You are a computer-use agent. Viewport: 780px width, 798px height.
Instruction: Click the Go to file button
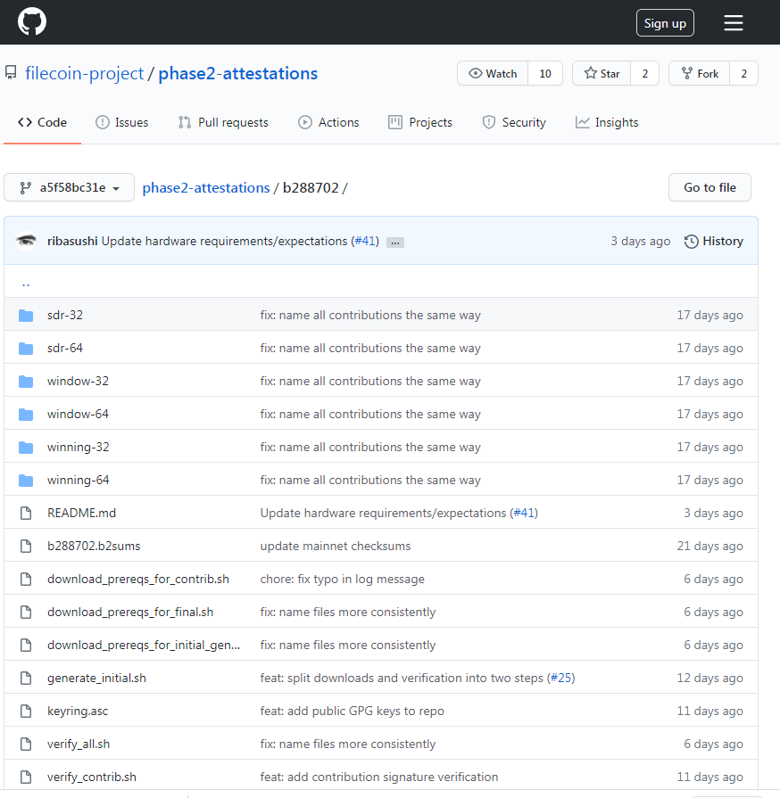click(x=709, y=188)
